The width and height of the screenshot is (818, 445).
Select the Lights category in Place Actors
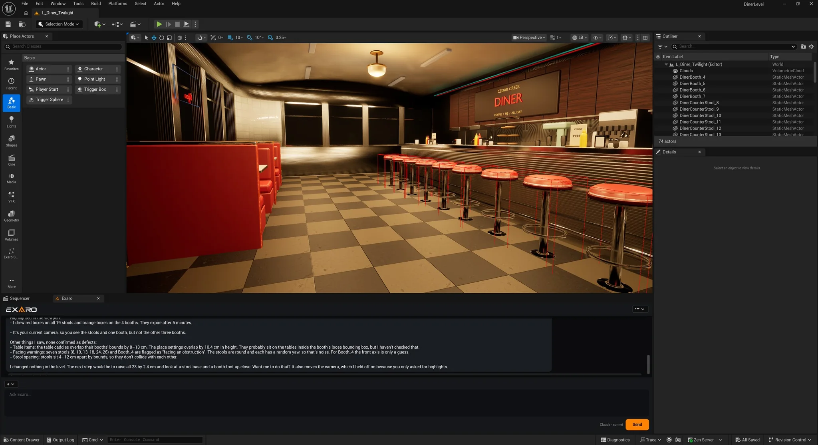point(11,122)
